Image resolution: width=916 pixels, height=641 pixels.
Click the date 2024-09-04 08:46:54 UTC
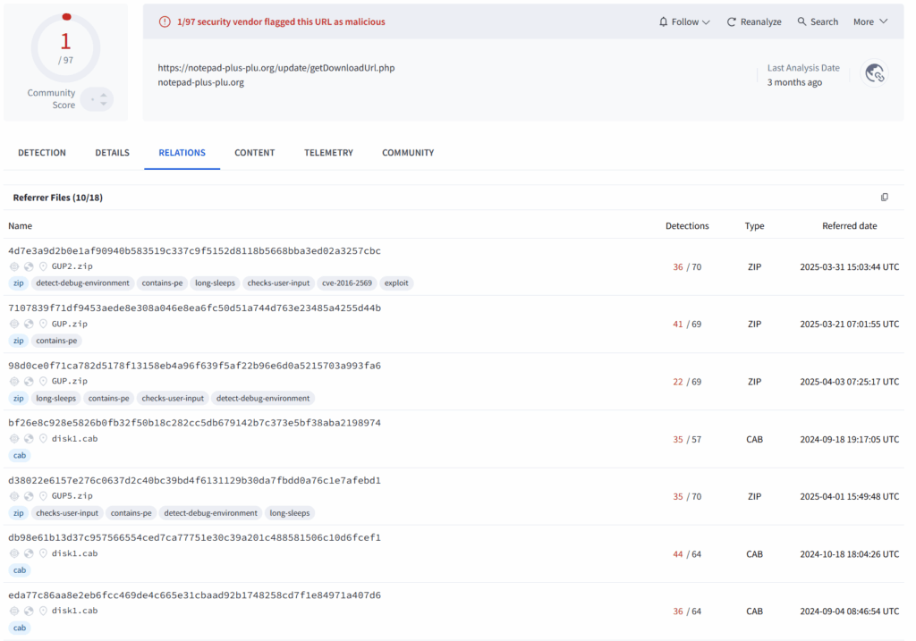click(850, 611)
